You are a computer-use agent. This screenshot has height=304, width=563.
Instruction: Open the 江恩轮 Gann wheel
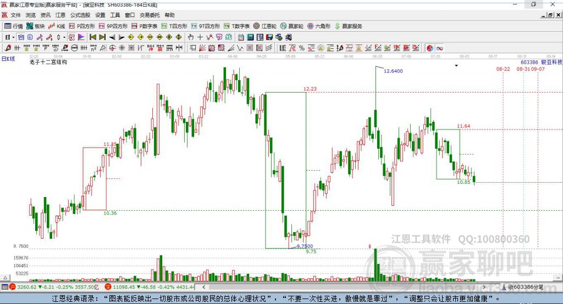265,26
